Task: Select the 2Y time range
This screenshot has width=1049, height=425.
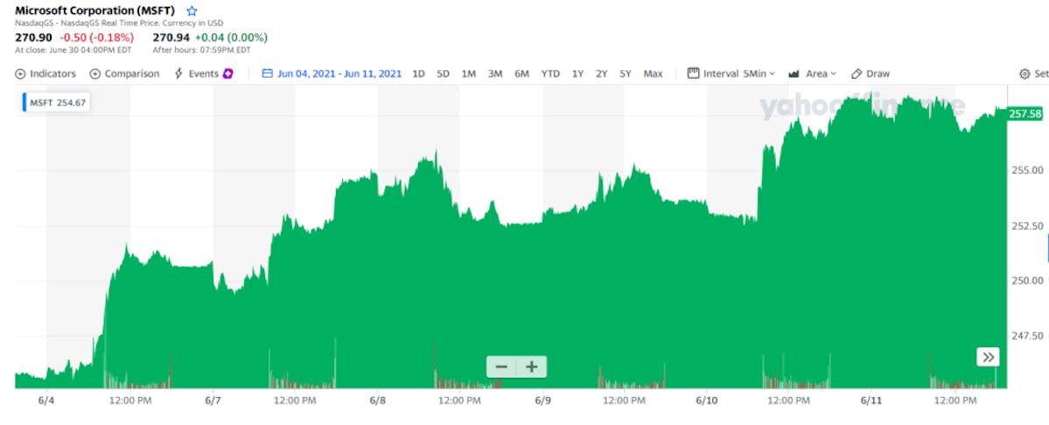Action: click(x=601, y=73)
